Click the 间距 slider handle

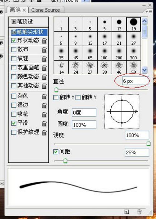65,161
